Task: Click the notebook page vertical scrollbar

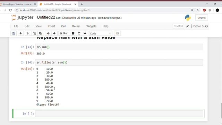Action: click(221, 110)
